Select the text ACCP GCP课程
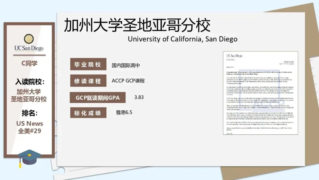Image resolution: width=319 pixels, height=180 pixels. click(128, 81)
